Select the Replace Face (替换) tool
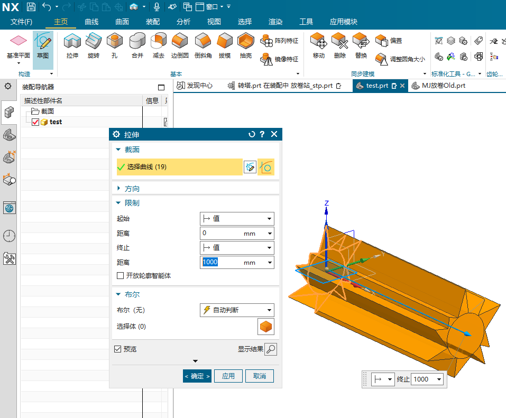506x418 pixels. coord(361,46)
